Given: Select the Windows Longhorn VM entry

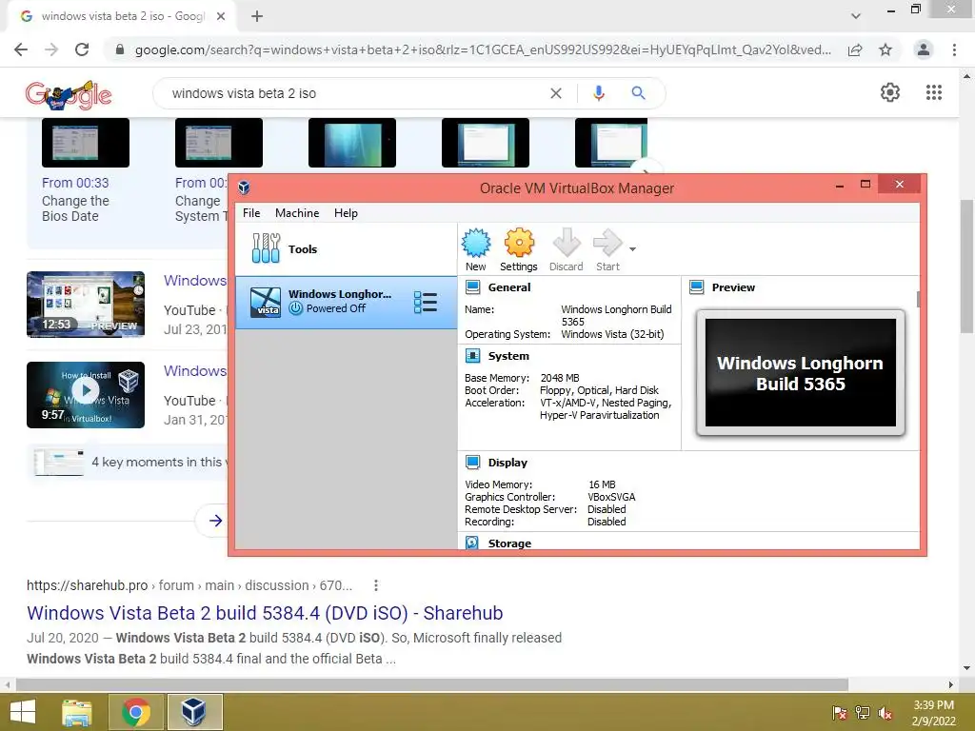Looking at the screenshot, I should [346, 302].
